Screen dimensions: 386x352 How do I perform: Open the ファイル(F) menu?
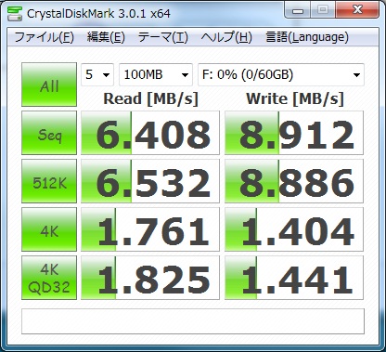click(x=45, y=37)
